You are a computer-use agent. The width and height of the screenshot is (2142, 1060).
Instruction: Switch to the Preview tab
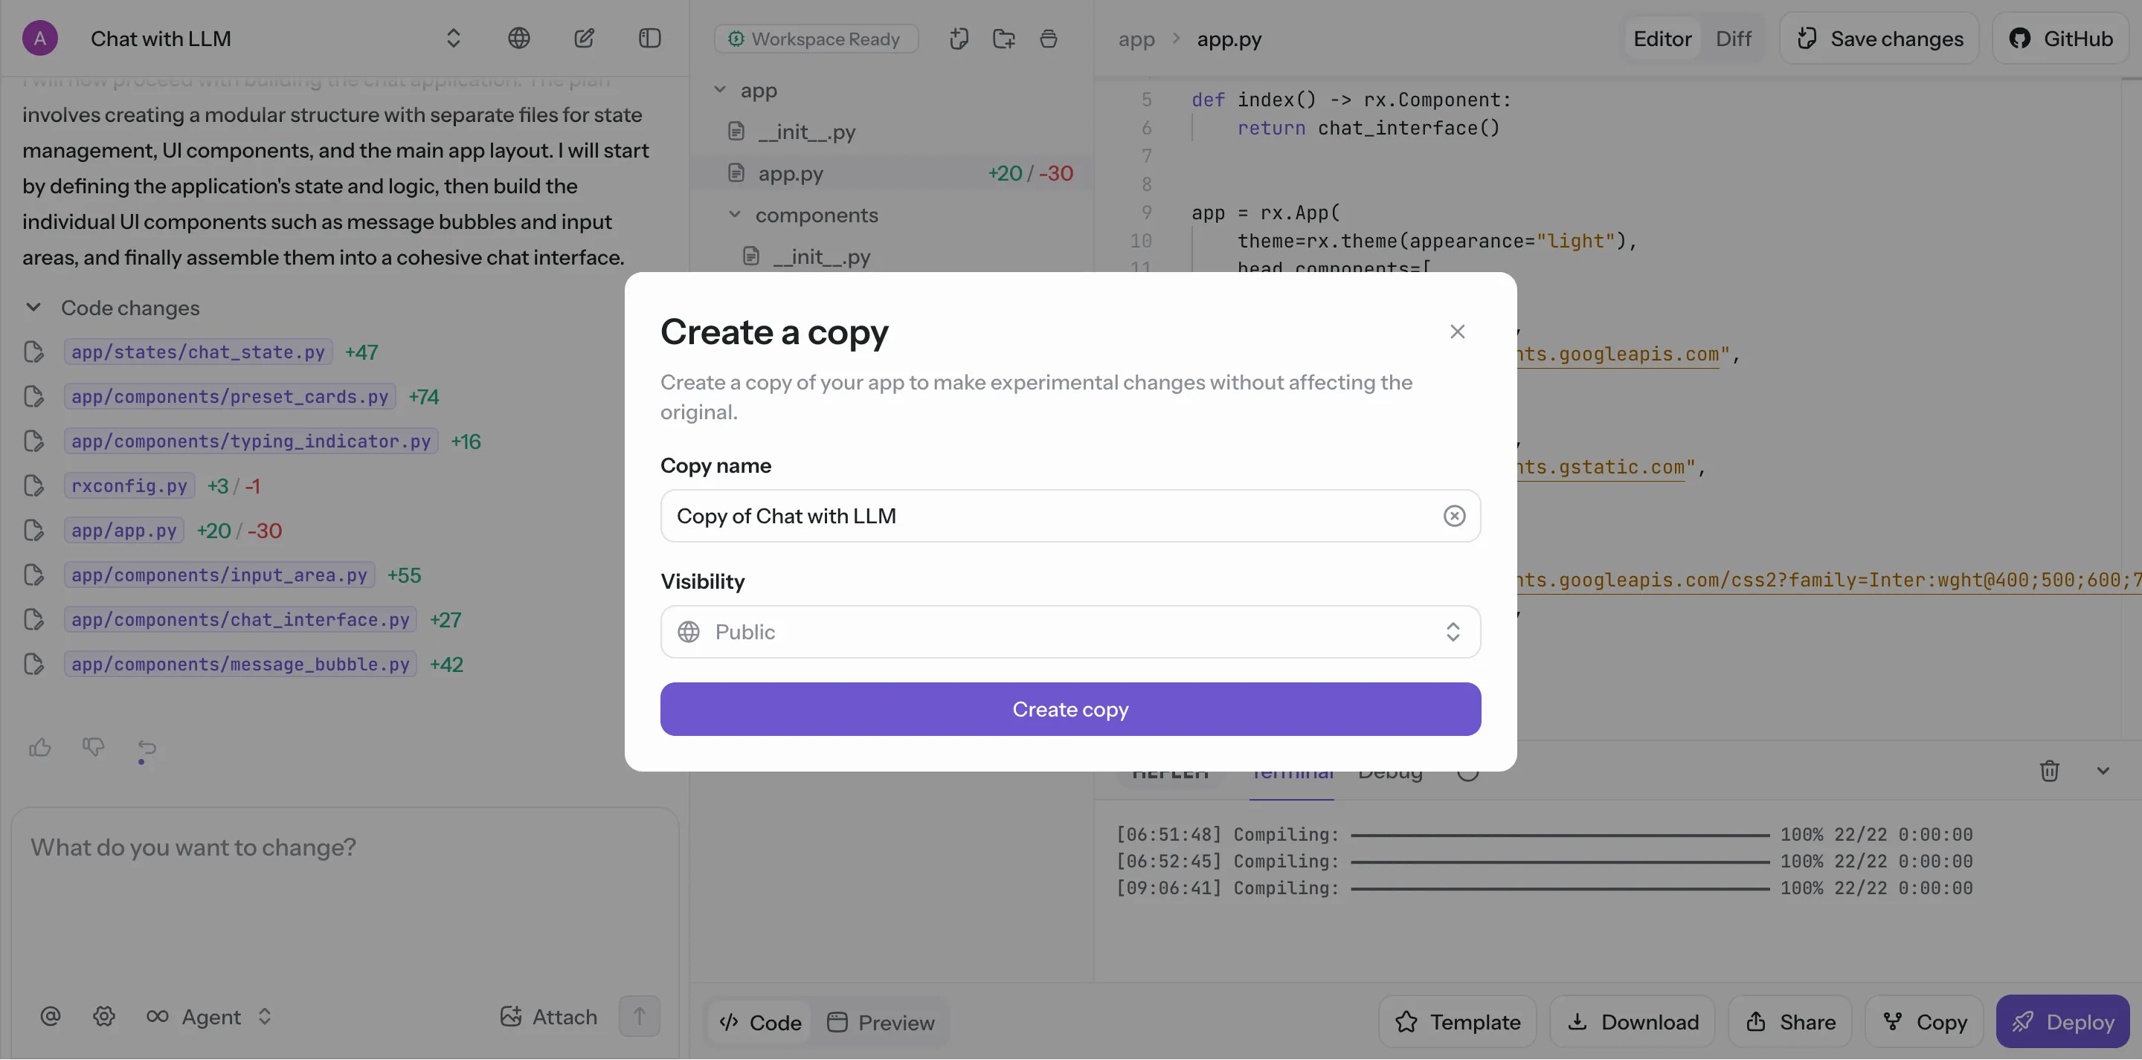[881, 1022]
